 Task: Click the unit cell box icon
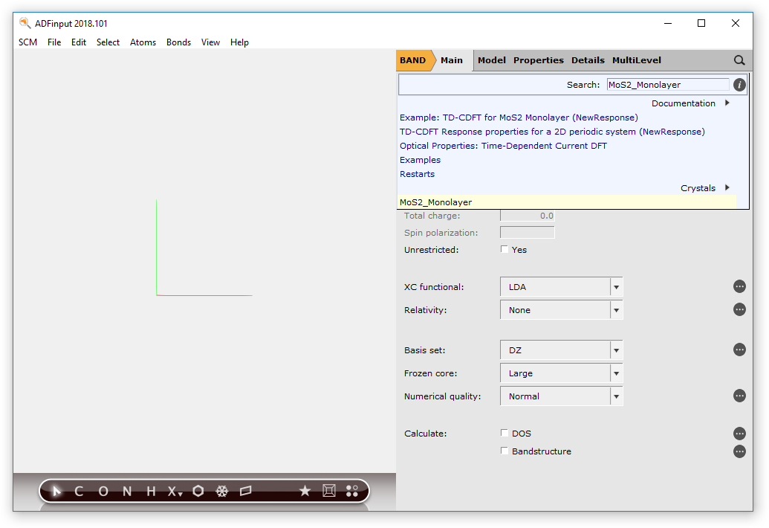point(329,491)
